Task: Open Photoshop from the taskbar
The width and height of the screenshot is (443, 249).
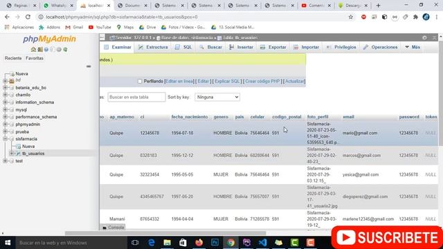Action: click(215, 243)
